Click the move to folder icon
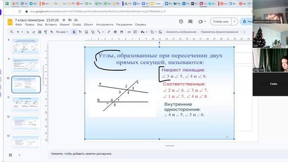 tap(70, 20)
